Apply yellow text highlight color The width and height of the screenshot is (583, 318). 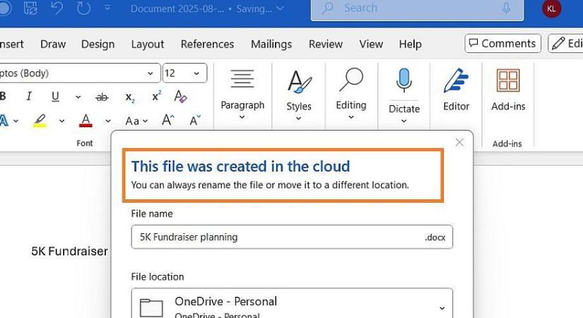(x=40, y=121)
